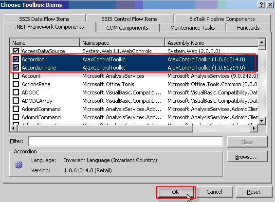Click the 1.0.61214.0 (Retail) version value
This screenshot has height=202, width=275.
(88, 170)
